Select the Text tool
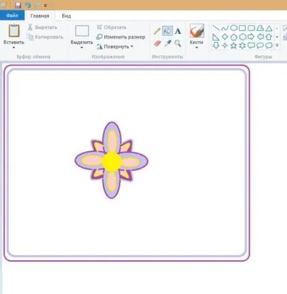This screenshot has width=287, height=294. pyautogui.click(x=178, y=31)
